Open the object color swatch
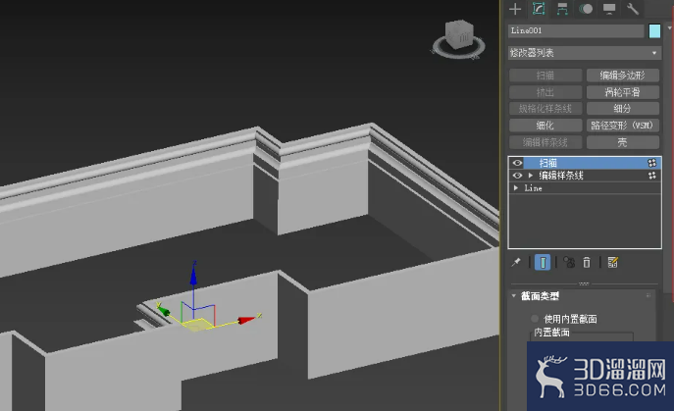674x411 pixels. pos(654,31)
